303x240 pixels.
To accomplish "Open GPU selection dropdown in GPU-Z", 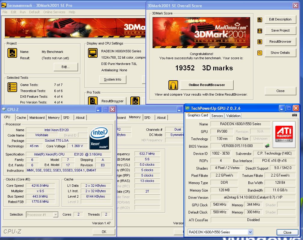I will pyautogui.click(x=250, y=232).
